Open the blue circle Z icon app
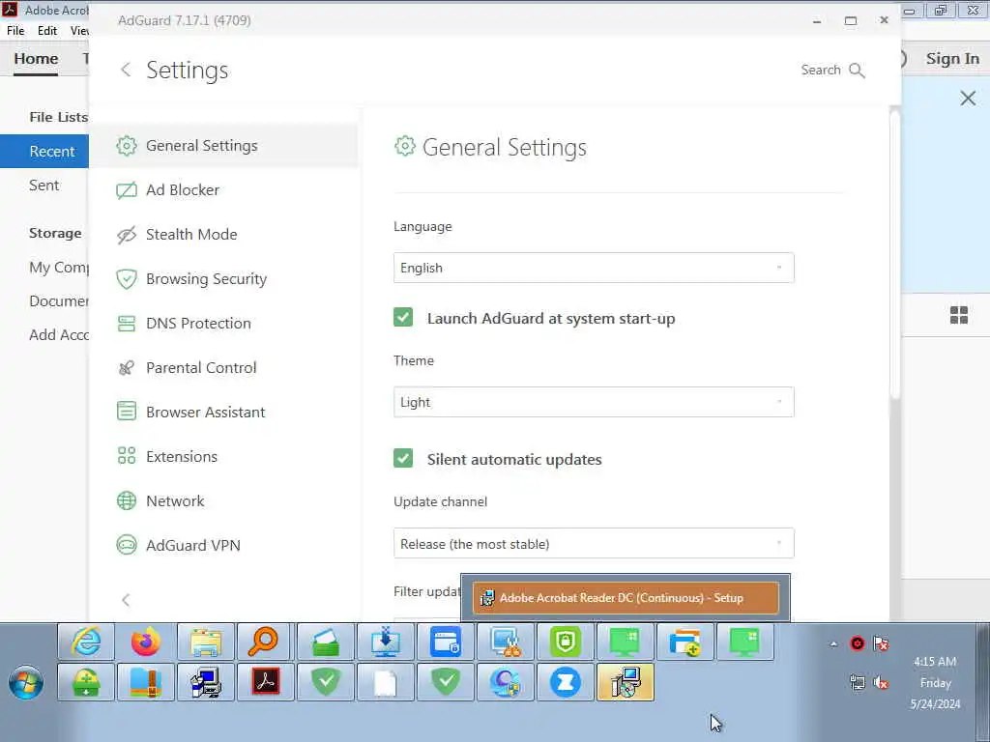The width and height of the screenshot is (990, 742). 565,682
